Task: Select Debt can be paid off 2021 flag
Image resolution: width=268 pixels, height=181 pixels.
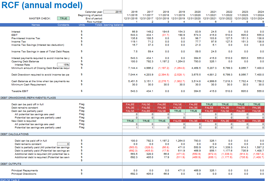Action: click(x=209, y=104)
